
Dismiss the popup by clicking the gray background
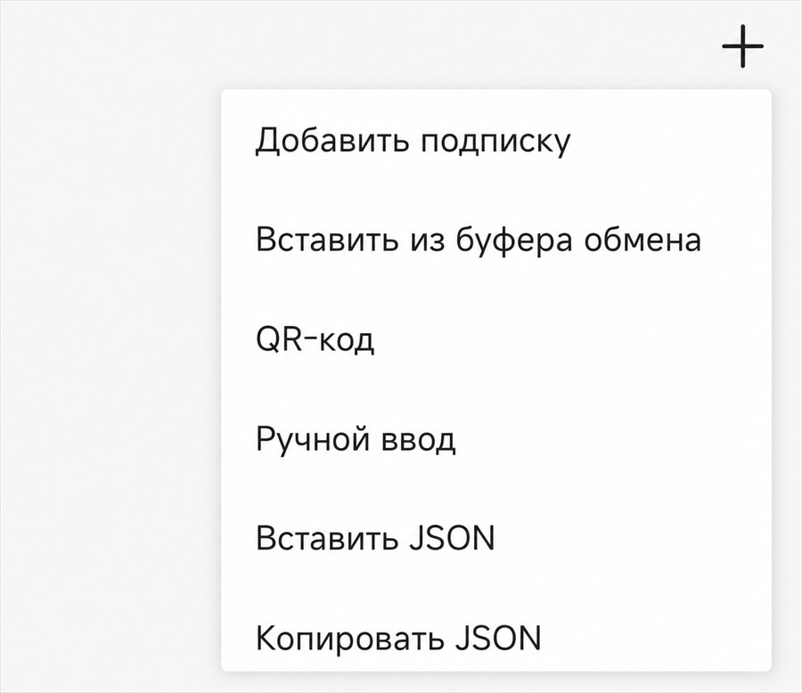point(102,358)
